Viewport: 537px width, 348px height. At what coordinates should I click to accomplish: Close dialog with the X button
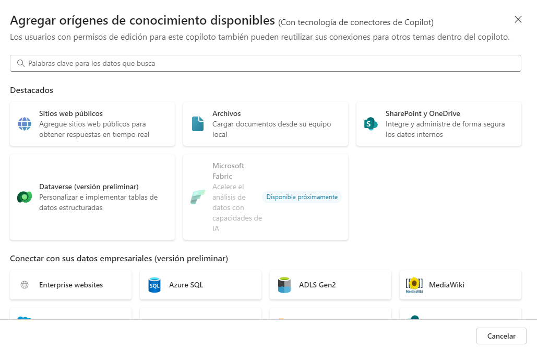point(518,19)
